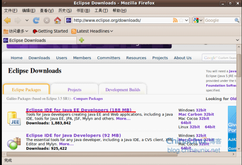Download Java EE Mac Cocoa 32bit
The image size is (242, 165).
204,118
